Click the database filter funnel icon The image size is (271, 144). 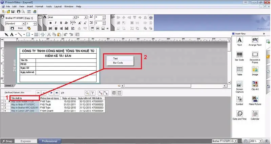[92, 93]
